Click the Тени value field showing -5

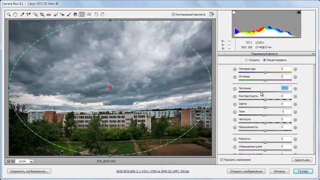click(285, 111)
